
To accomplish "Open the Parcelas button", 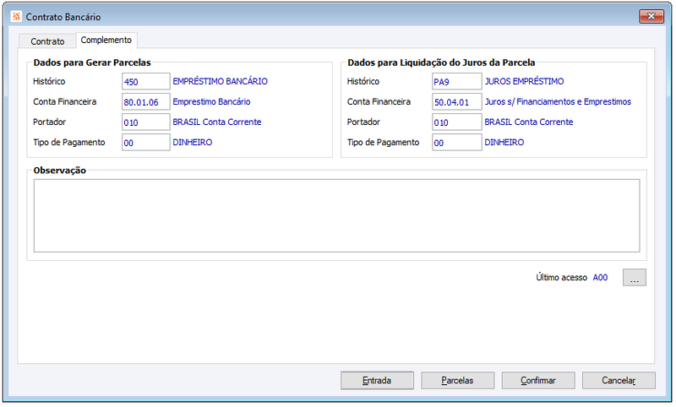I will [457, 381].
